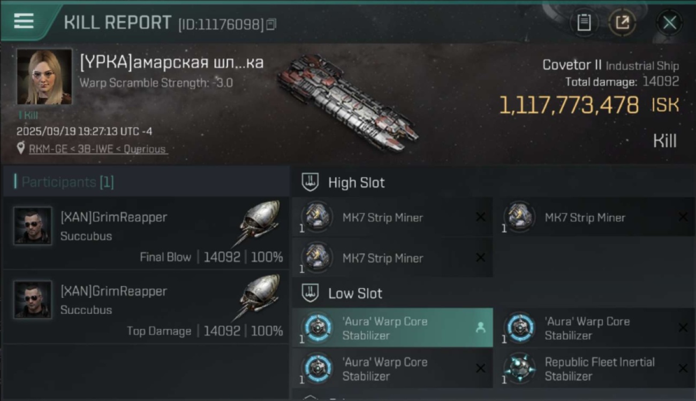Copy the kill report ID
Viewport: 696px width, 401px height.
coord(271,25)
